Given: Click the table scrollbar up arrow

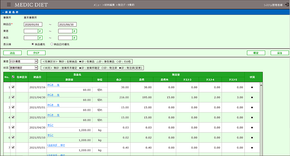Looking at the screenshot, I should pyautogui.click(x=261, y=85).
